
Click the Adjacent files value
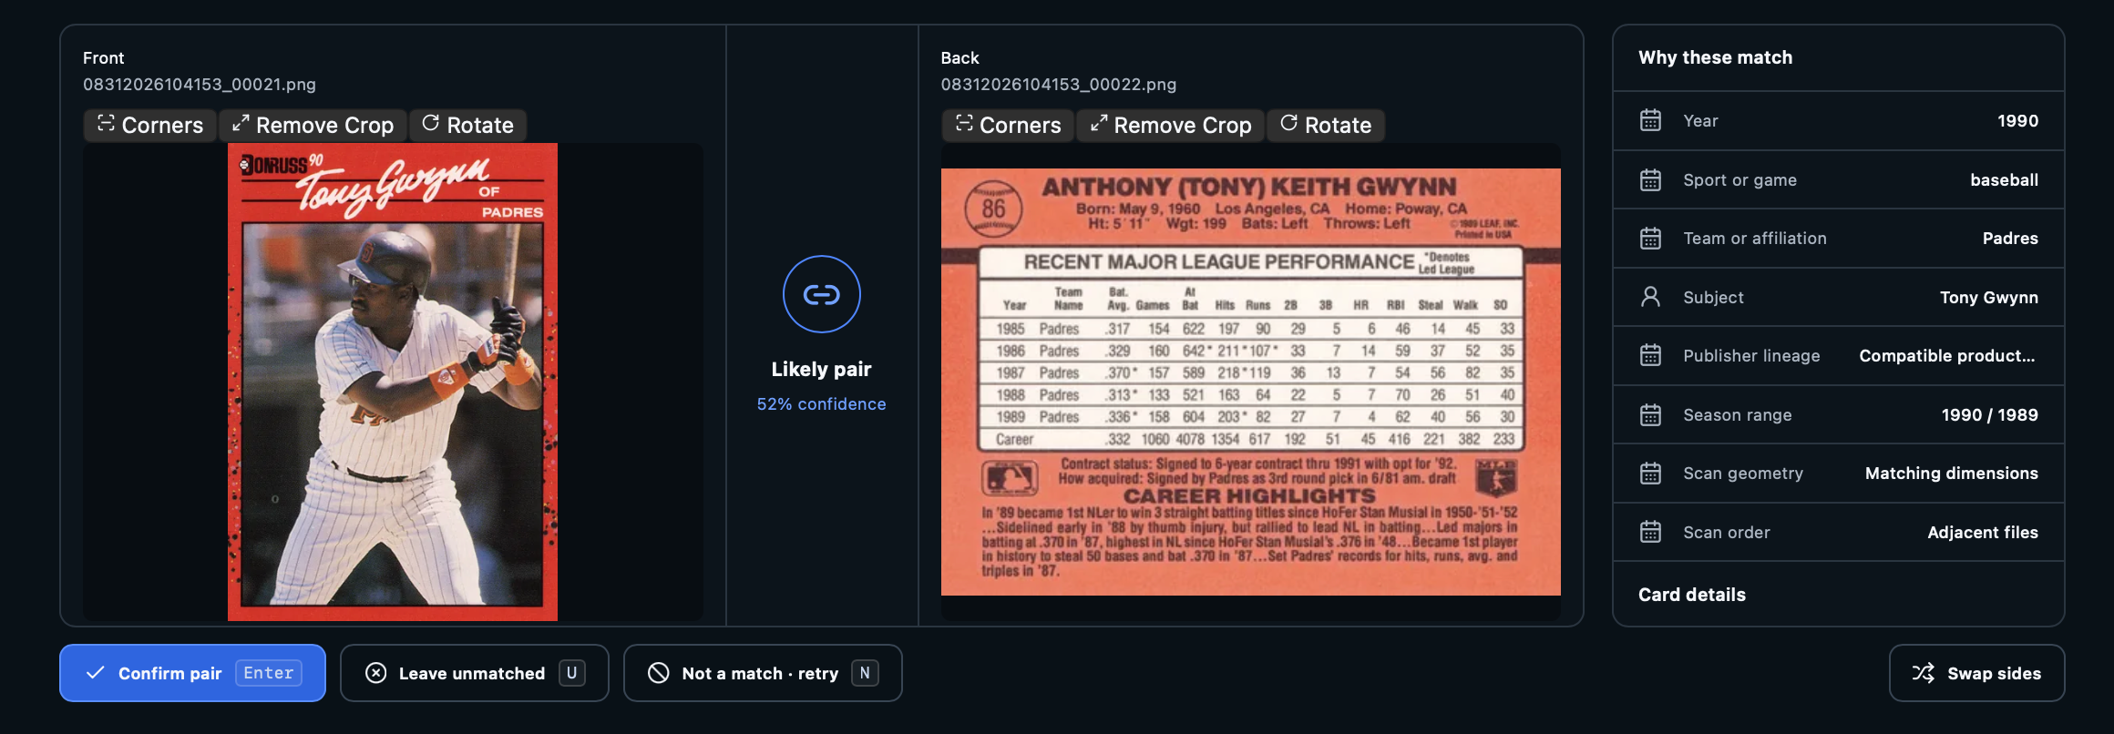pyautogui.click(x=1983, y=532)
